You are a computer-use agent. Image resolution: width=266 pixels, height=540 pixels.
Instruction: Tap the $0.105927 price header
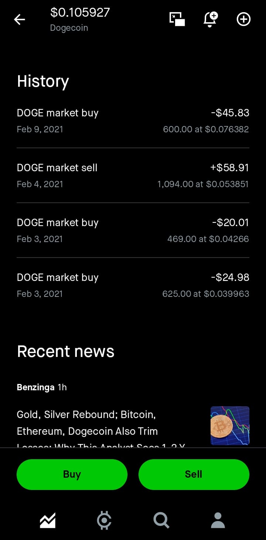80,13
